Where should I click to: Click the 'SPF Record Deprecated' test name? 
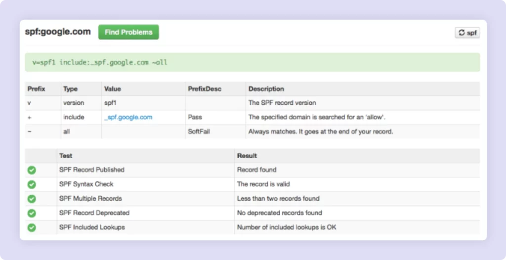coord(94,213)
